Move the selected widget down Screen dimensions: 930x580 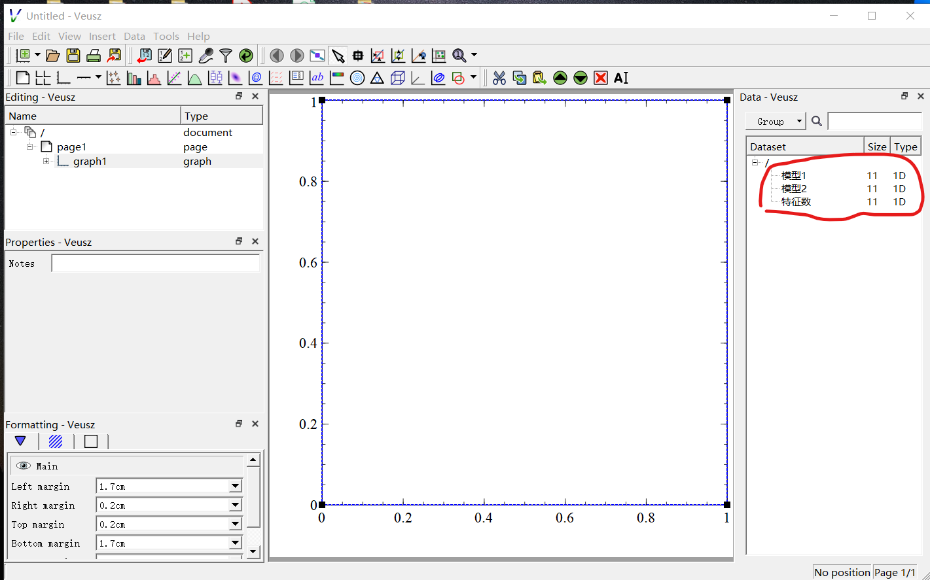[581, 78]
